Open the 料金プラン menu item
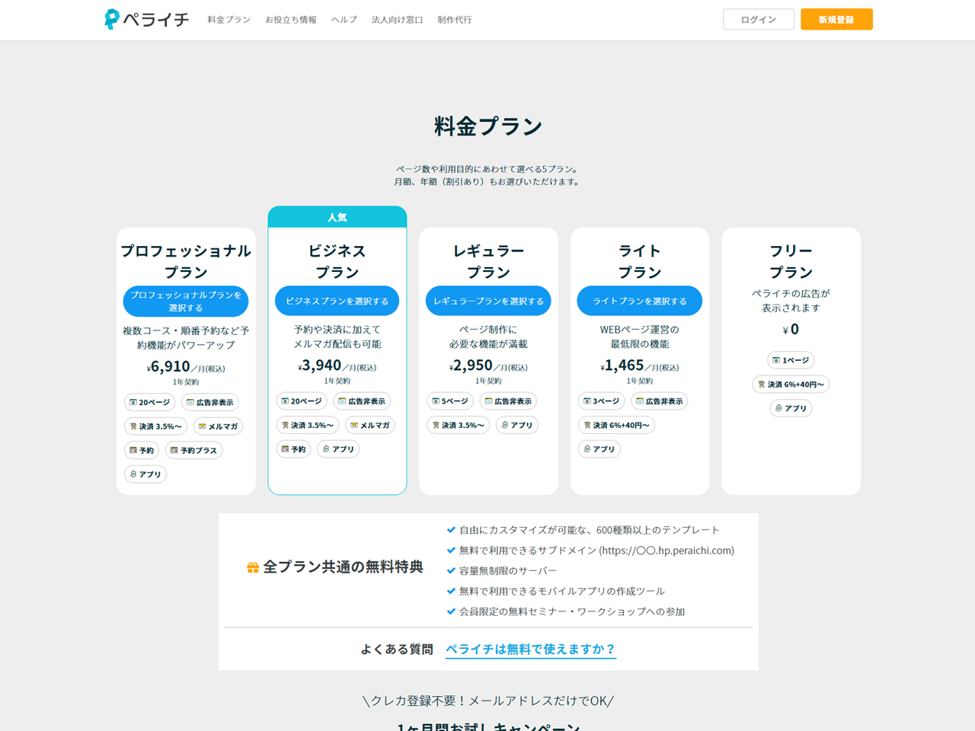Screen dimensions: 975x731 coord(229,20)
